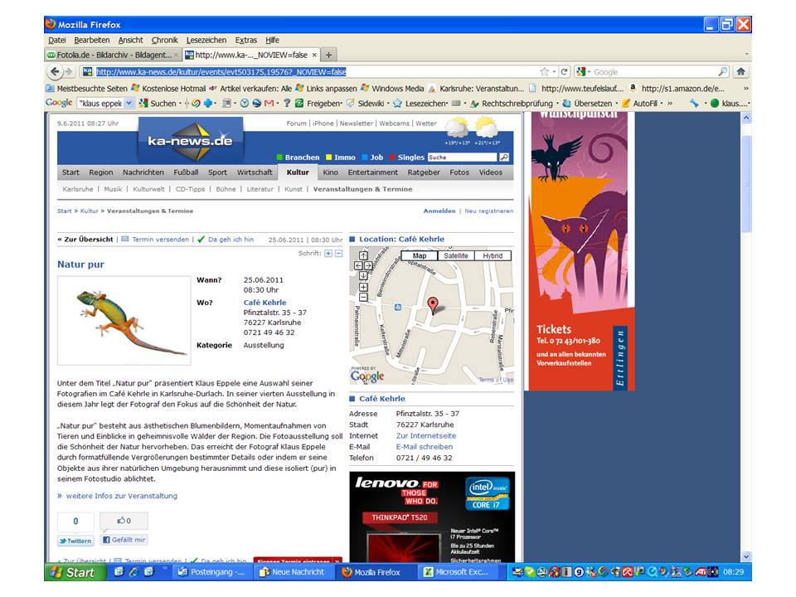Zoom out on the map with minus button

tap(363, 297)
